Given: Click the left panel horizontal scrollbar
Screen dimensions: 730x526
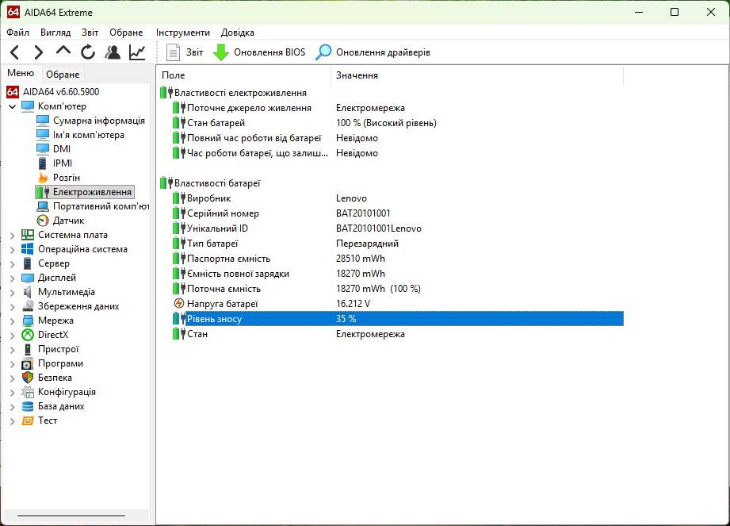Looking at the screenshot, I should click(71, 516).
